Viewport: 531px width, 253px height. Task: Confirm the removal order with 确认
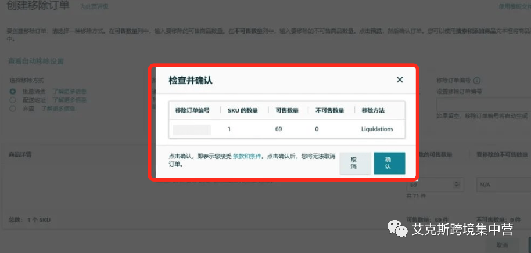389,164
